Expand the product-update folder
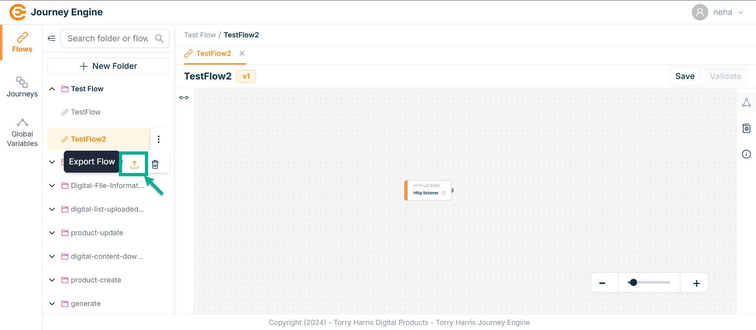Image resolution: width=756 pixels, height=330 pixels. click(52, 233)
